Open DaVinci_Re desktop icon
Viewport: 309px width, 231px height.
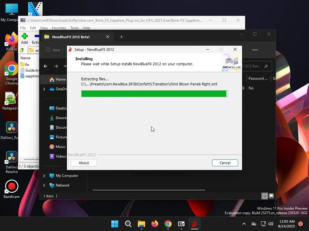point(9,130)
